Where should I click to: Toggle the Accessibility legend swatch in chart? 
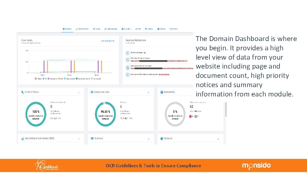tap(49, 79)
